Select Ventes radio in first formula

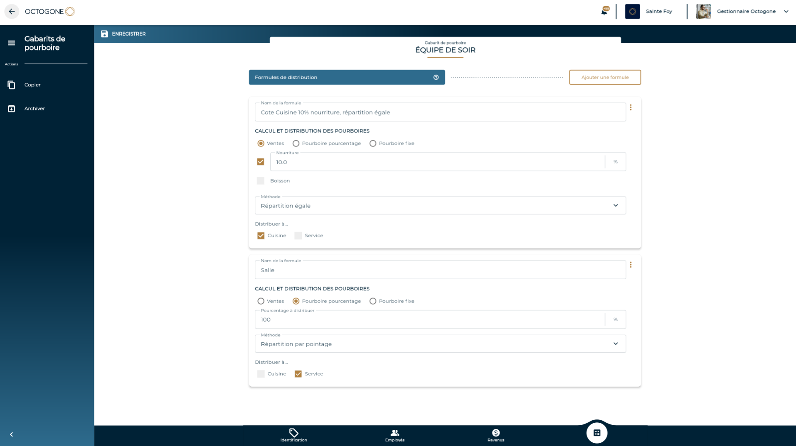coord(261,144)
